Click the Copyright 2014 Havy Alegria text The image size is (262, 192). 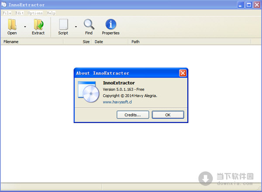click(130, 96)
